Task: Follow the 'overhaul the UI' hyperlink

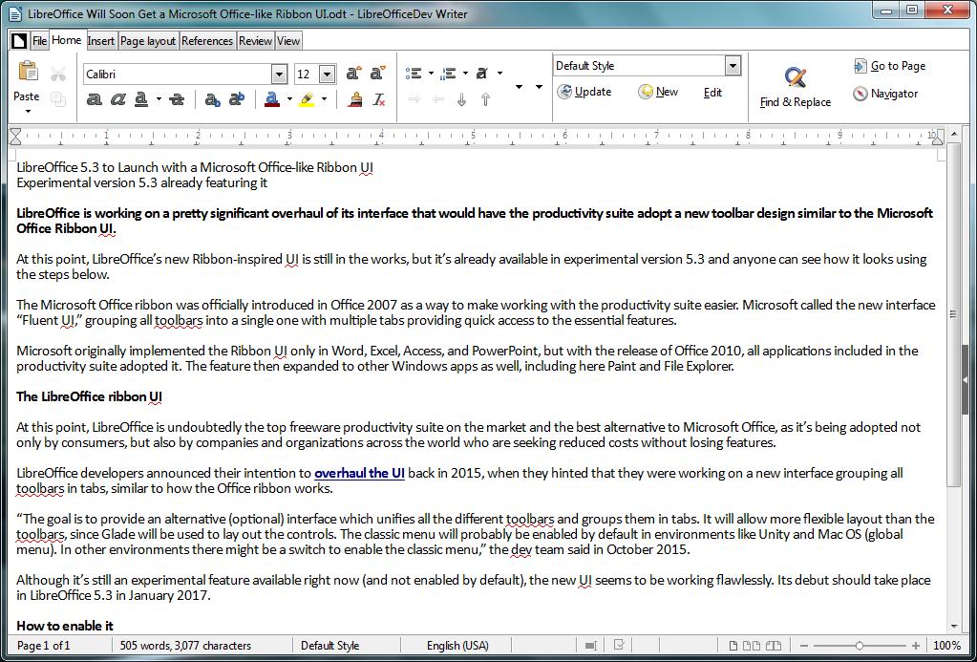Action: pyautogui.click(x=359, y=473)
